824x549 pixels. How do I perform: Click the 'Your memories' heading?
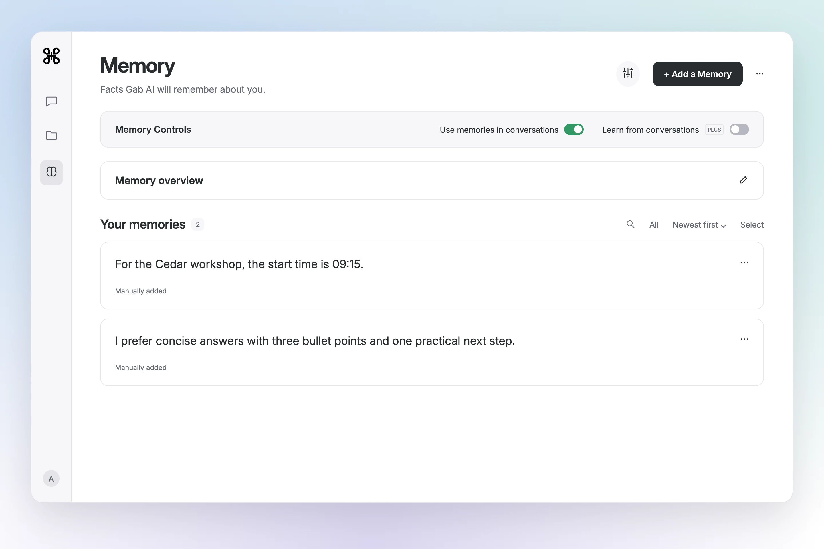coord(142,224)
